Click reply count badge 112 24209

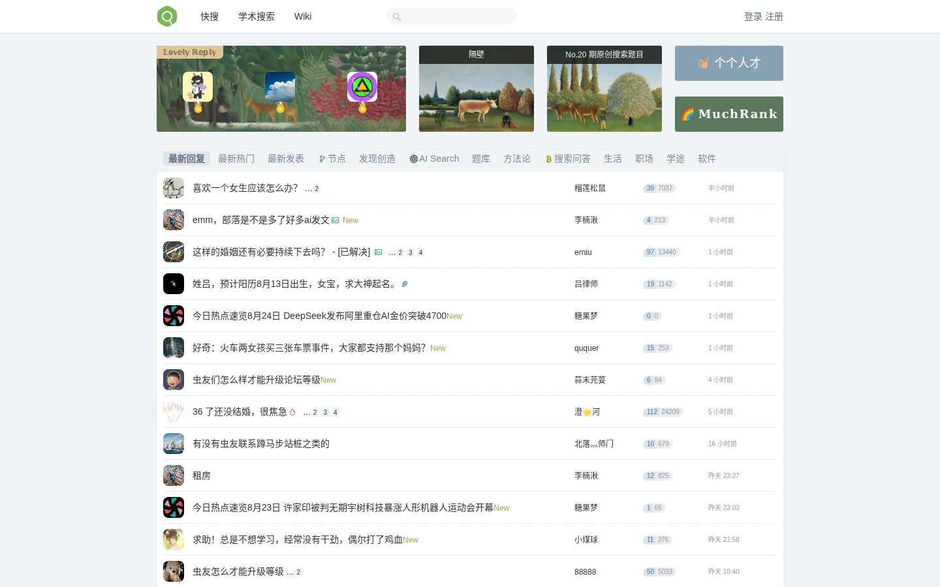click(663, 412)
